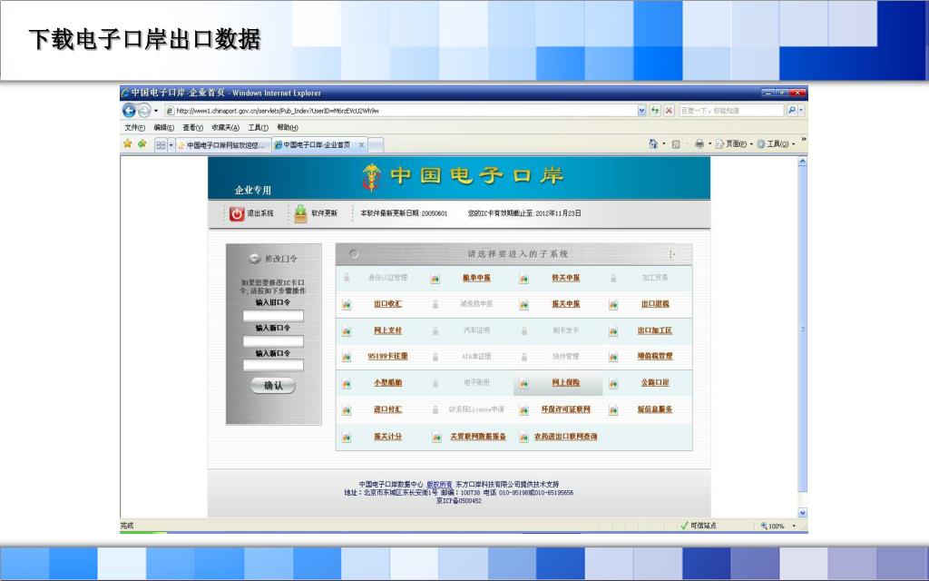Viewport: 929px width, 581px height.
Task: Click red power icon for 退出系统
Action: (237, 213)
